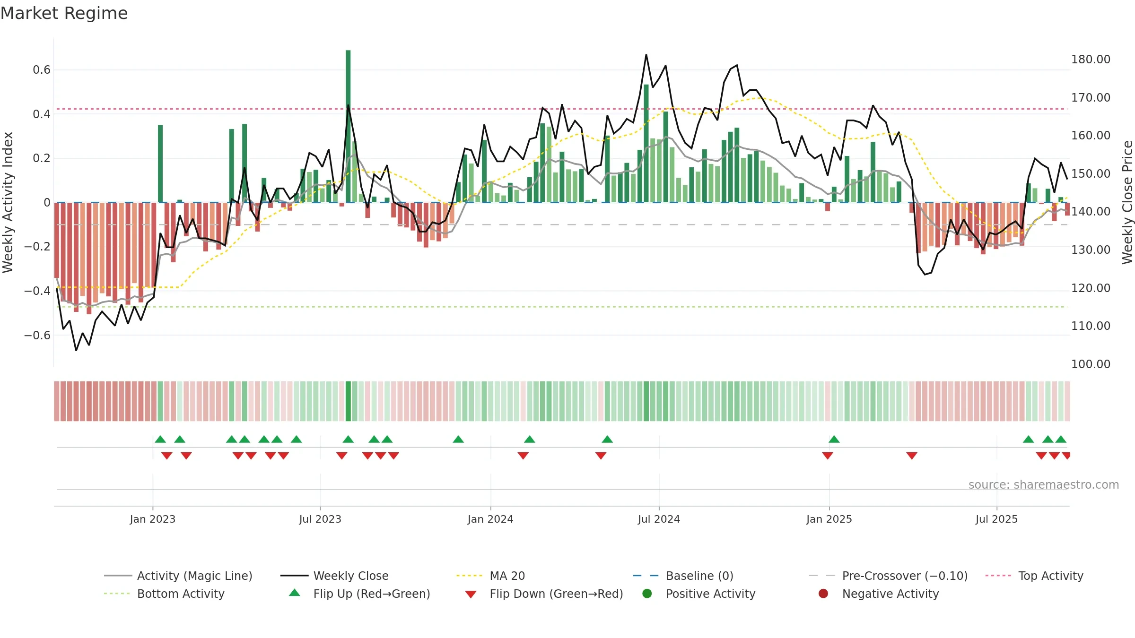Click the Jul 2024 x-axis label
This screenshot has width=1135, height=638.
(659, 519)
